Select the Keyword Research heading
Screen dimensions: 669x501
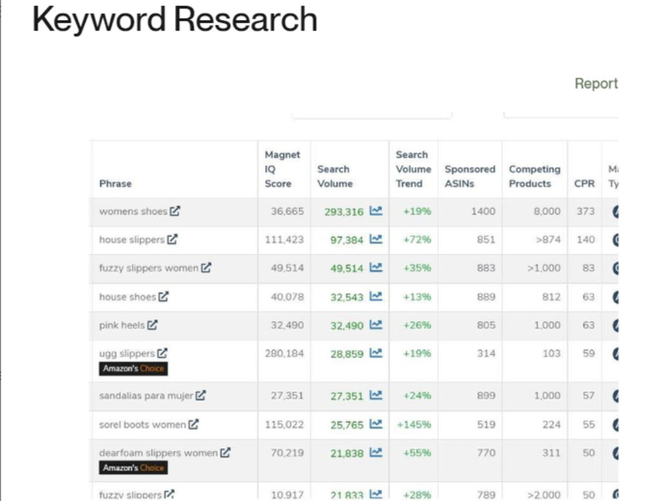(x=175, y=19)
